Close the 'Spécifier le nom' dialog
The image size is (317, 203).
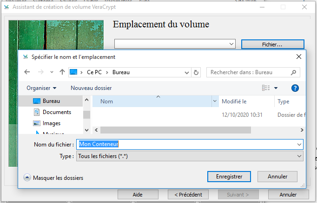299,57
